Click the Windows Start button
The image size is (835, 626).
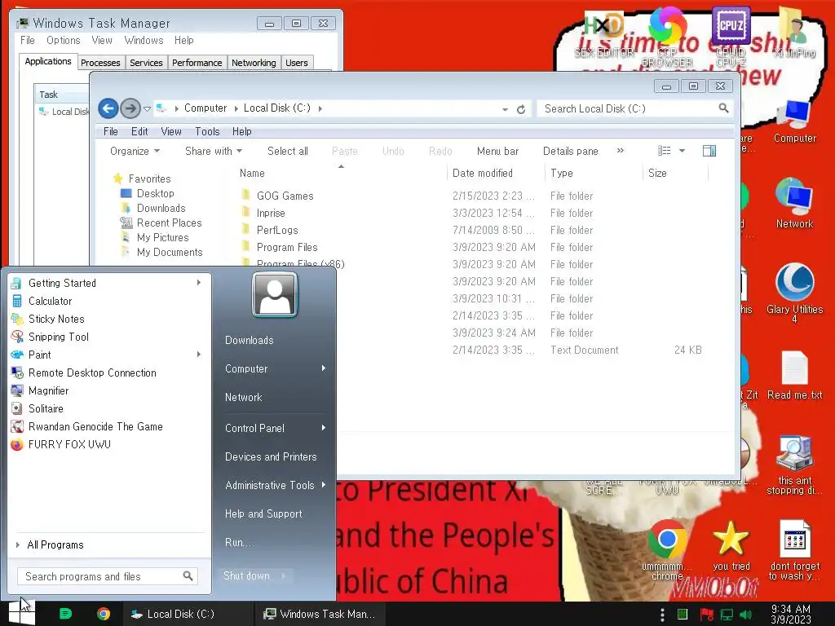click(21, 613)
